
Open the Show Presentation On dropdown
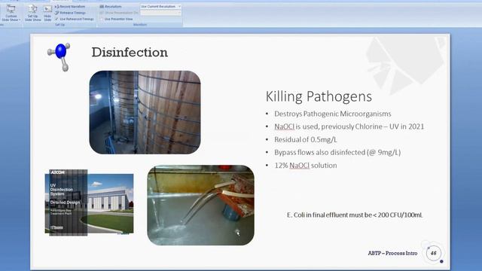pyautogui.click(x=160, y=13)
